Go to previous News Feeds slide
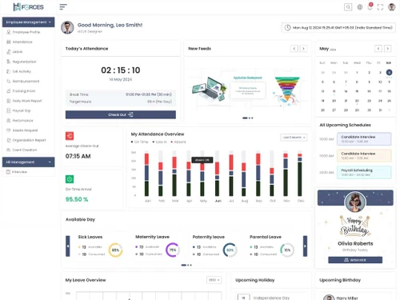The width and height of the screenshot is (400, 300). tap(294, 49)
